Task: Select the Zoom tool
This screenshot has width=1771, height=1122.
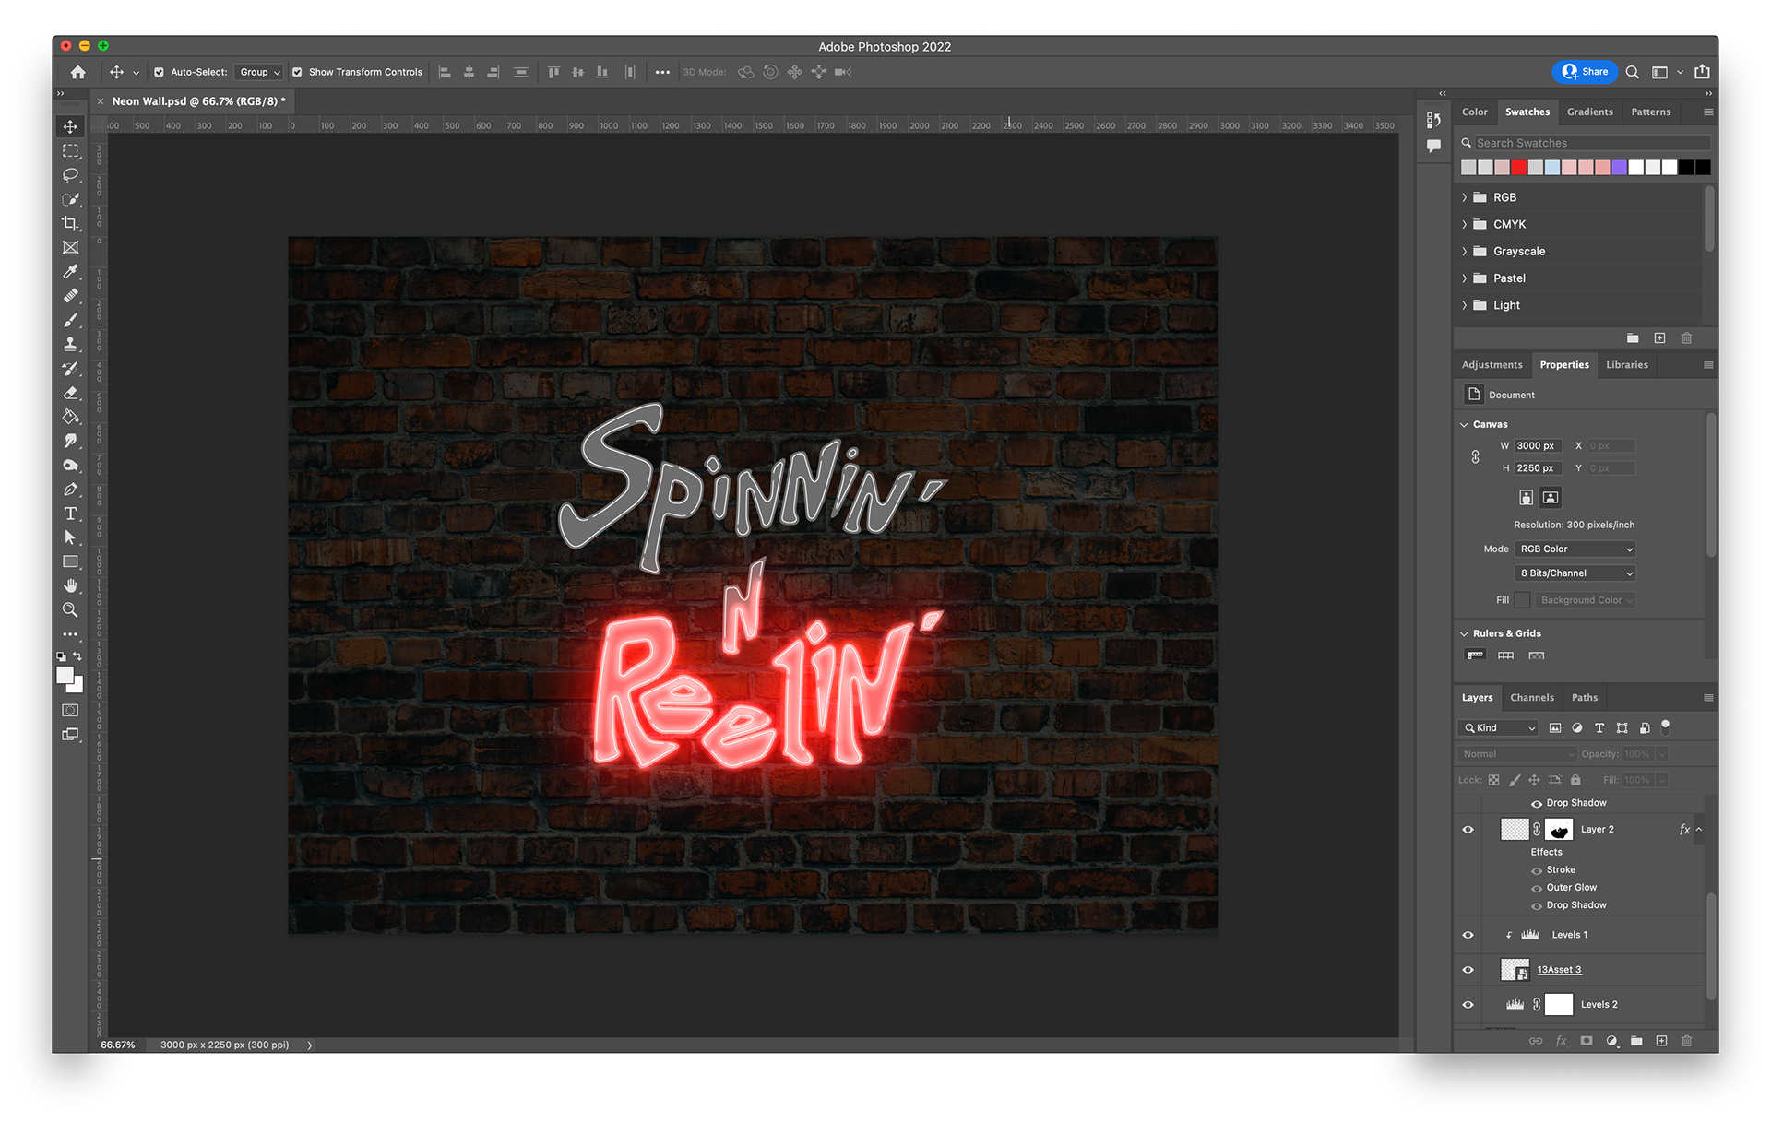Action: 71,609
